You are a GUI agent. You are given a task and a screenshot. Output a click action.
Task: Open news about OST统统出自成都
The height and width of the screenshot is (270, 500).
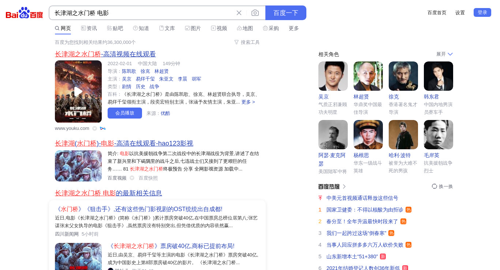click(x=139, y=209)
